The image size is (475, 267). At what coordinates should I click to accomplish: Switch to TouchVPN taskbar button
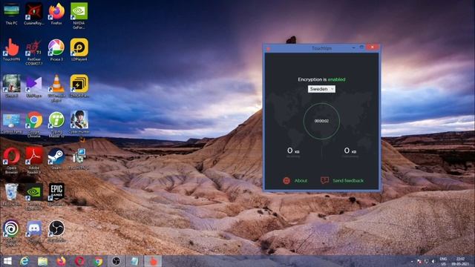point(153,261)
